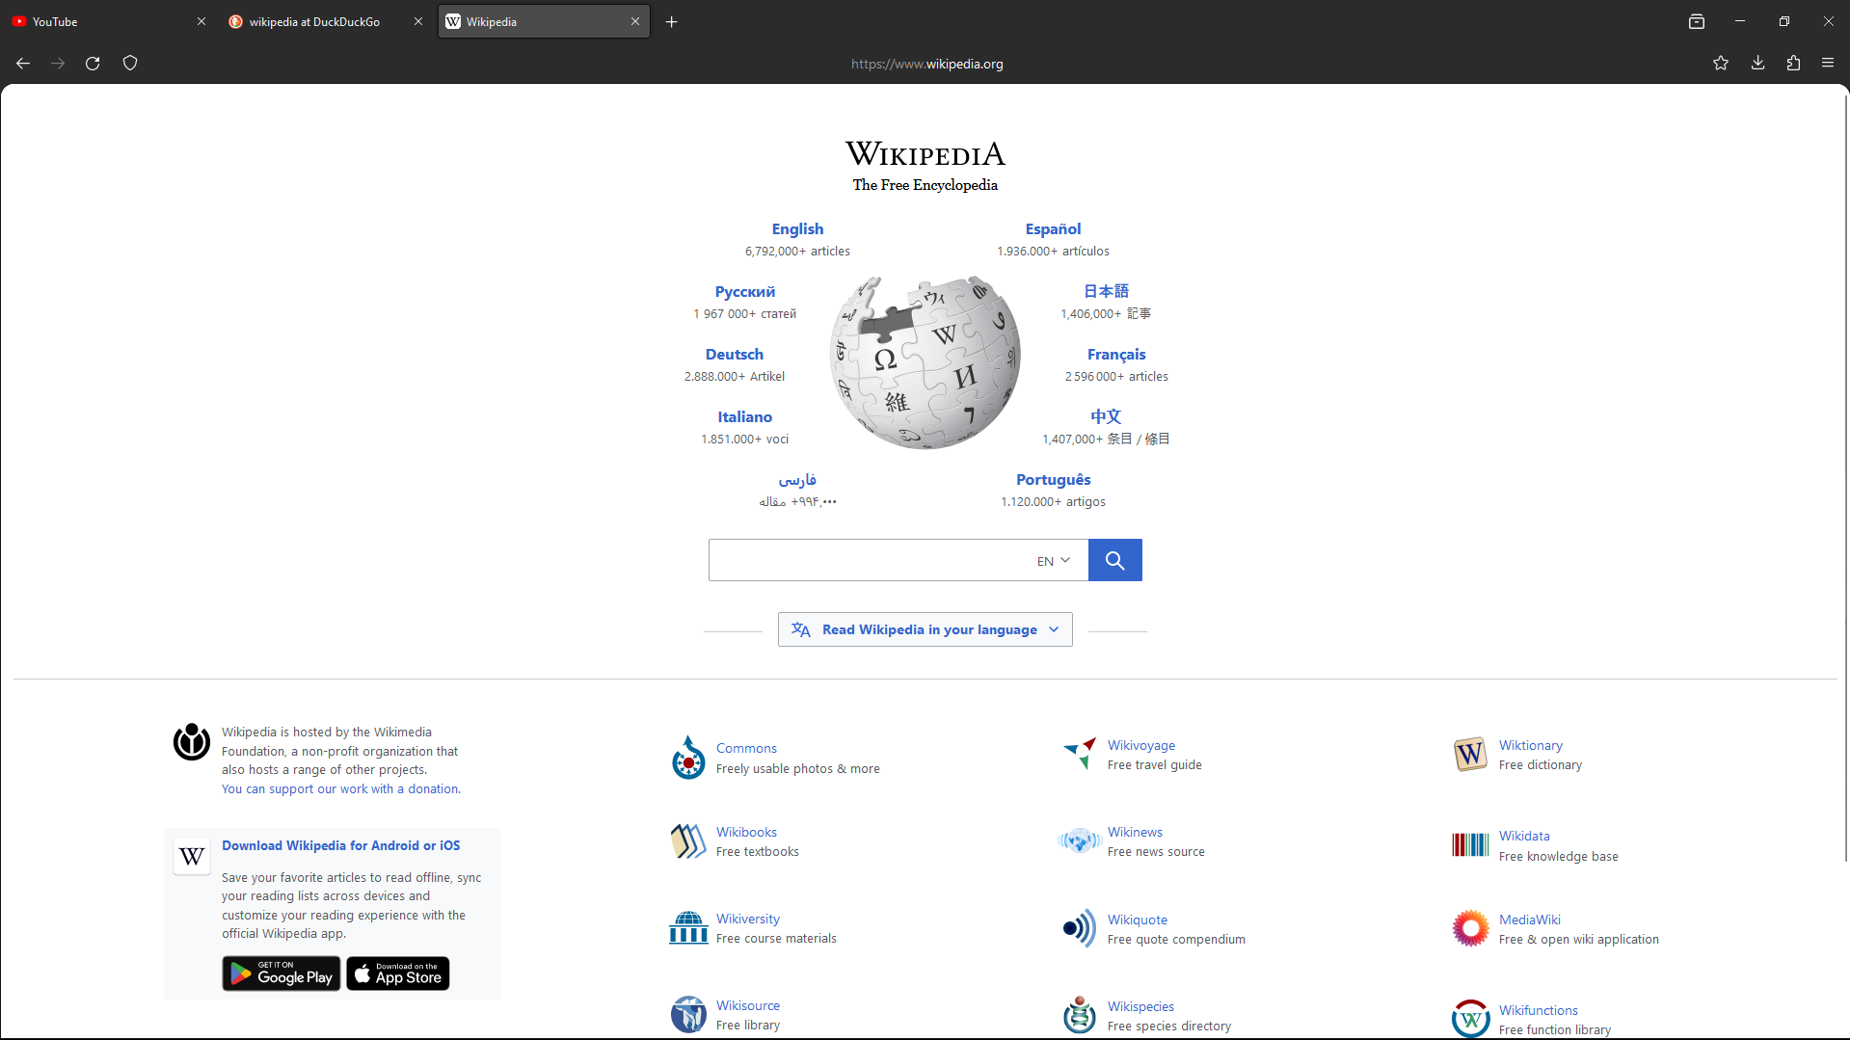
Task: Click the Google Play download badge
Action: tap(281, 973)
